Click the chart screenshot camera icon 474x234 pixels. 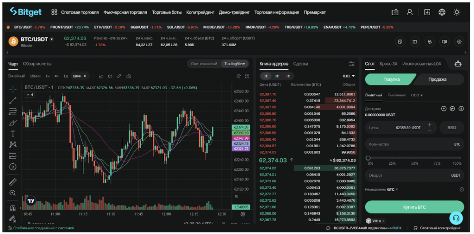point(129,76)
